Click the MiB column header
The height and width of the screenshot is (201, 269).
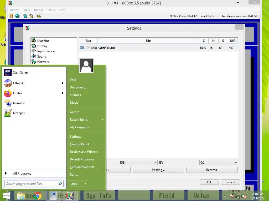pyautogui.click(x=233, y=41)
